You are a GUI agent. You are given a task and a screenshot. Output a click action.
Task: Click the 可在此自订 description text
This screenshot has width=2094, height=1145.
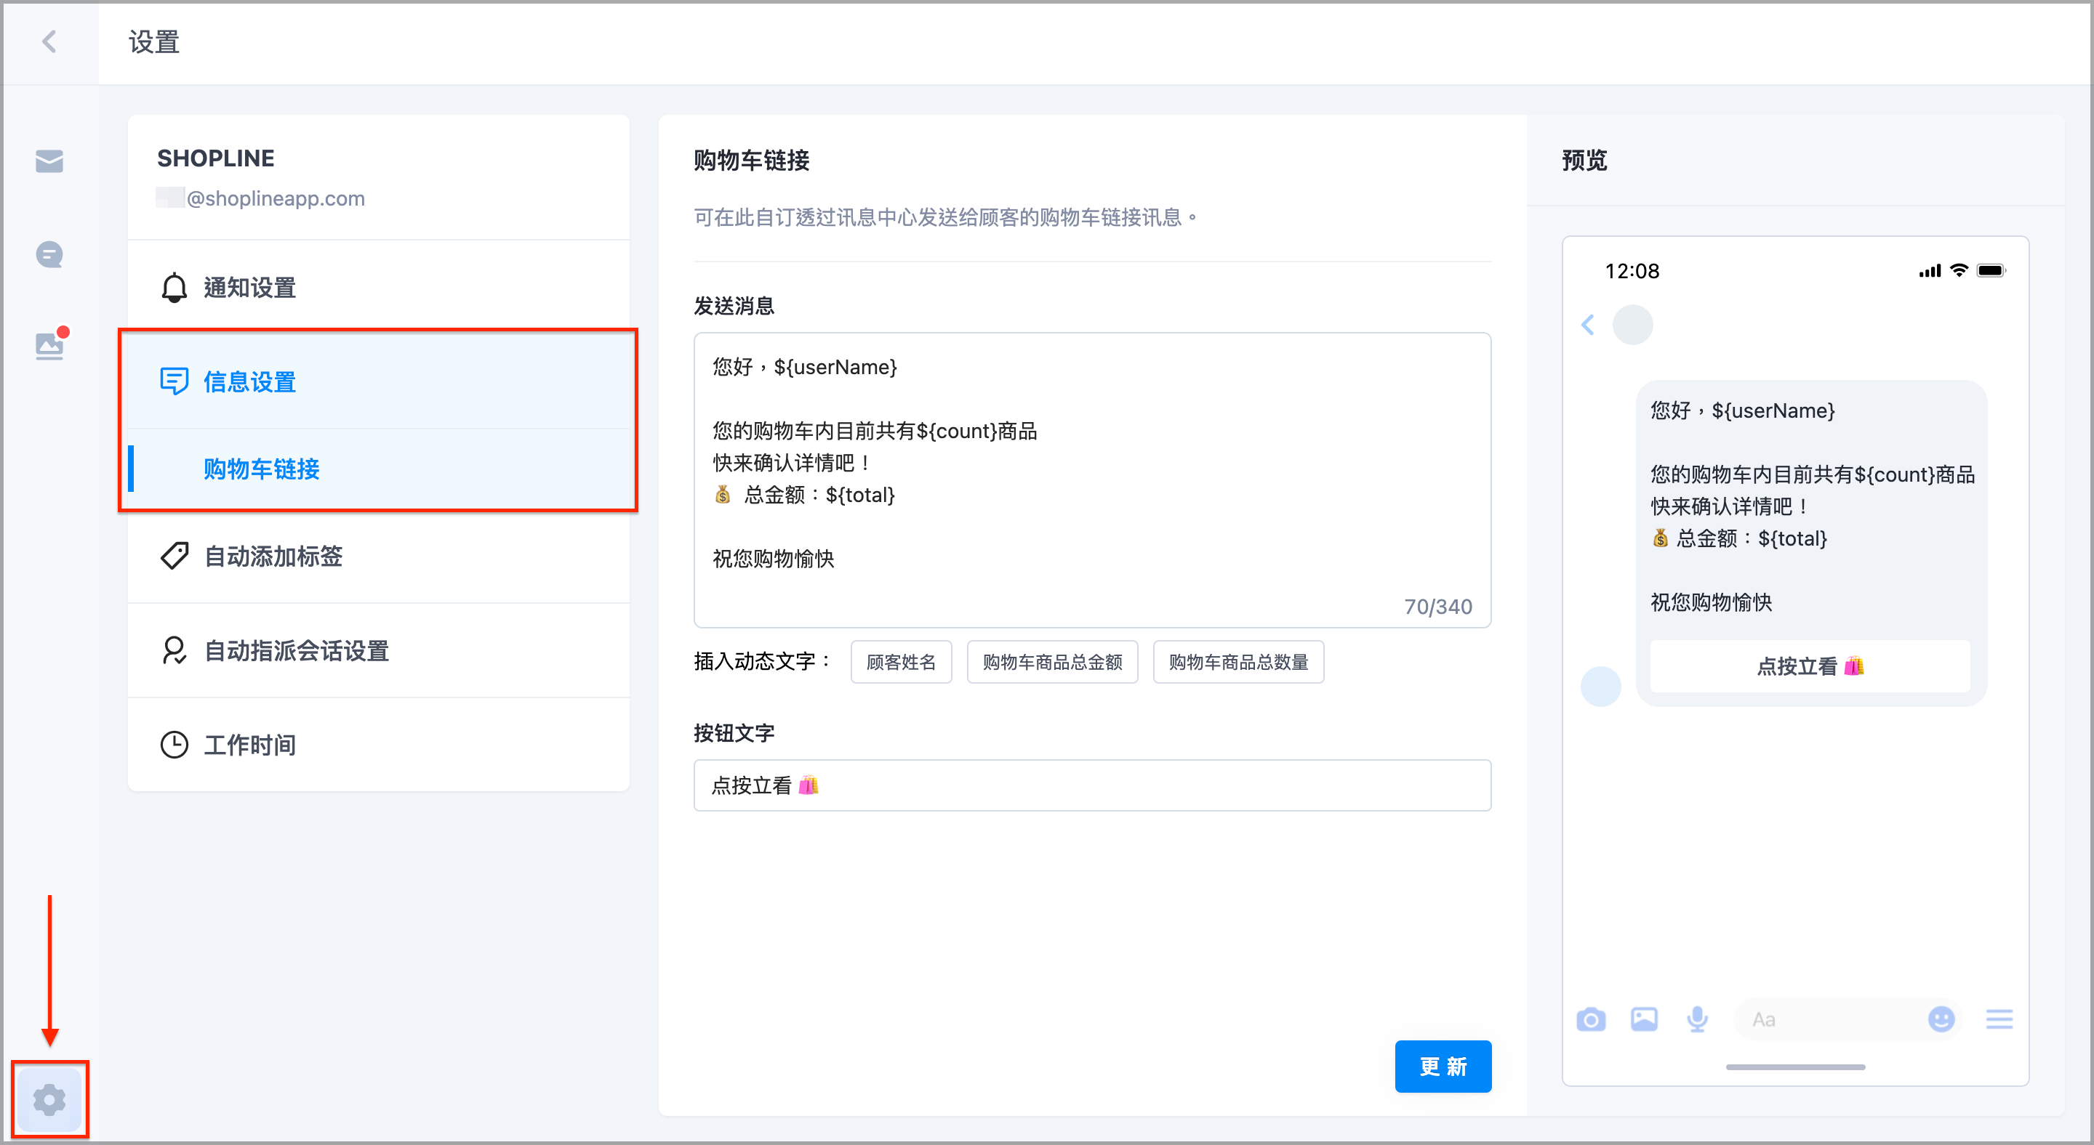[945, 217]
